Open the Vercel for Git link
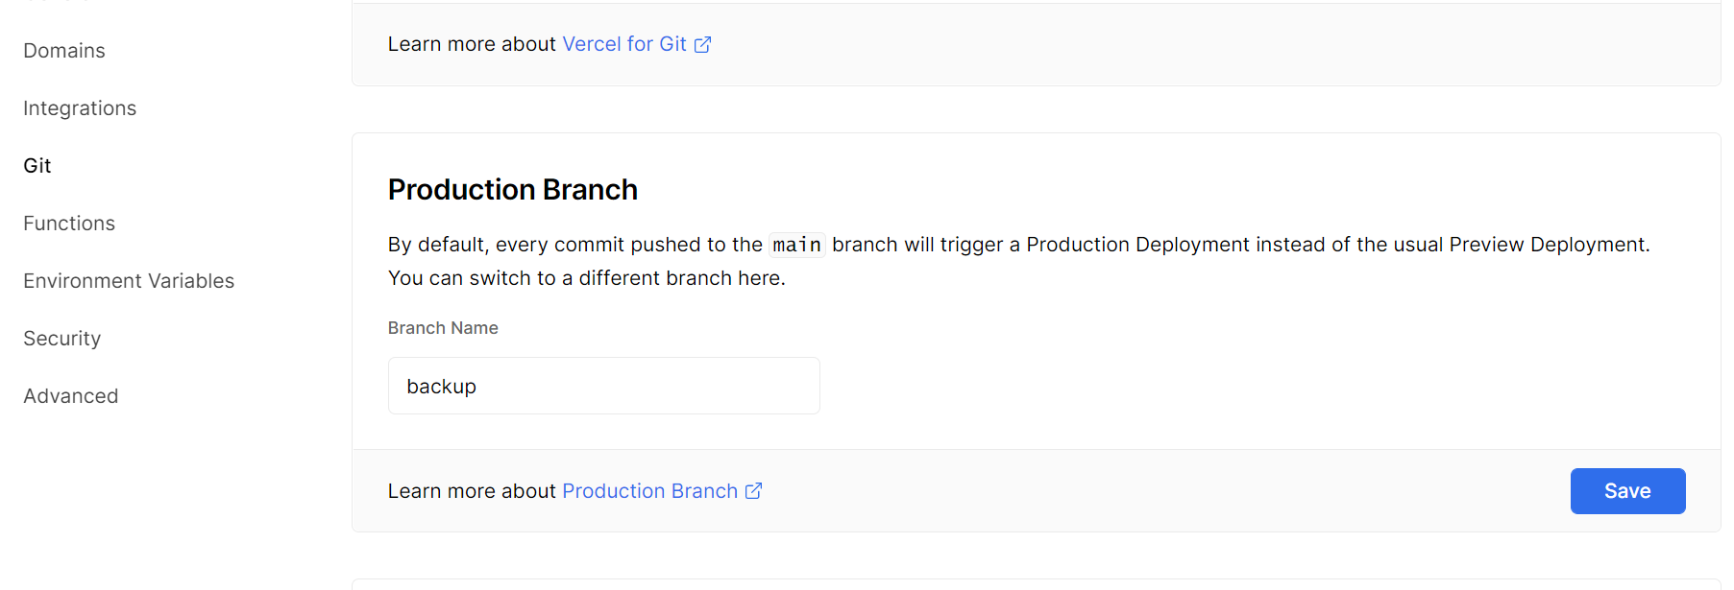Viewport: 1734px width, 590px height. coord(623,44)
